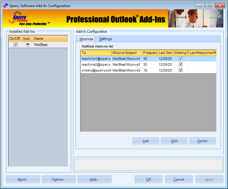Click the Sperry Software title bar icon
228x189 pixels.
pos(6,6)
